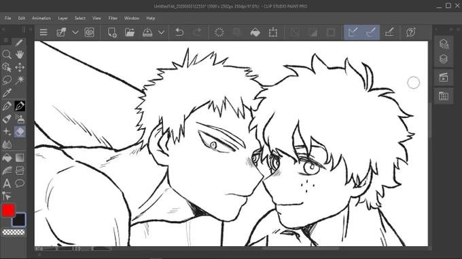This screenshot has height=259, width=462.
Task: Select the black sub color swatch
Action: pos(20,220)
